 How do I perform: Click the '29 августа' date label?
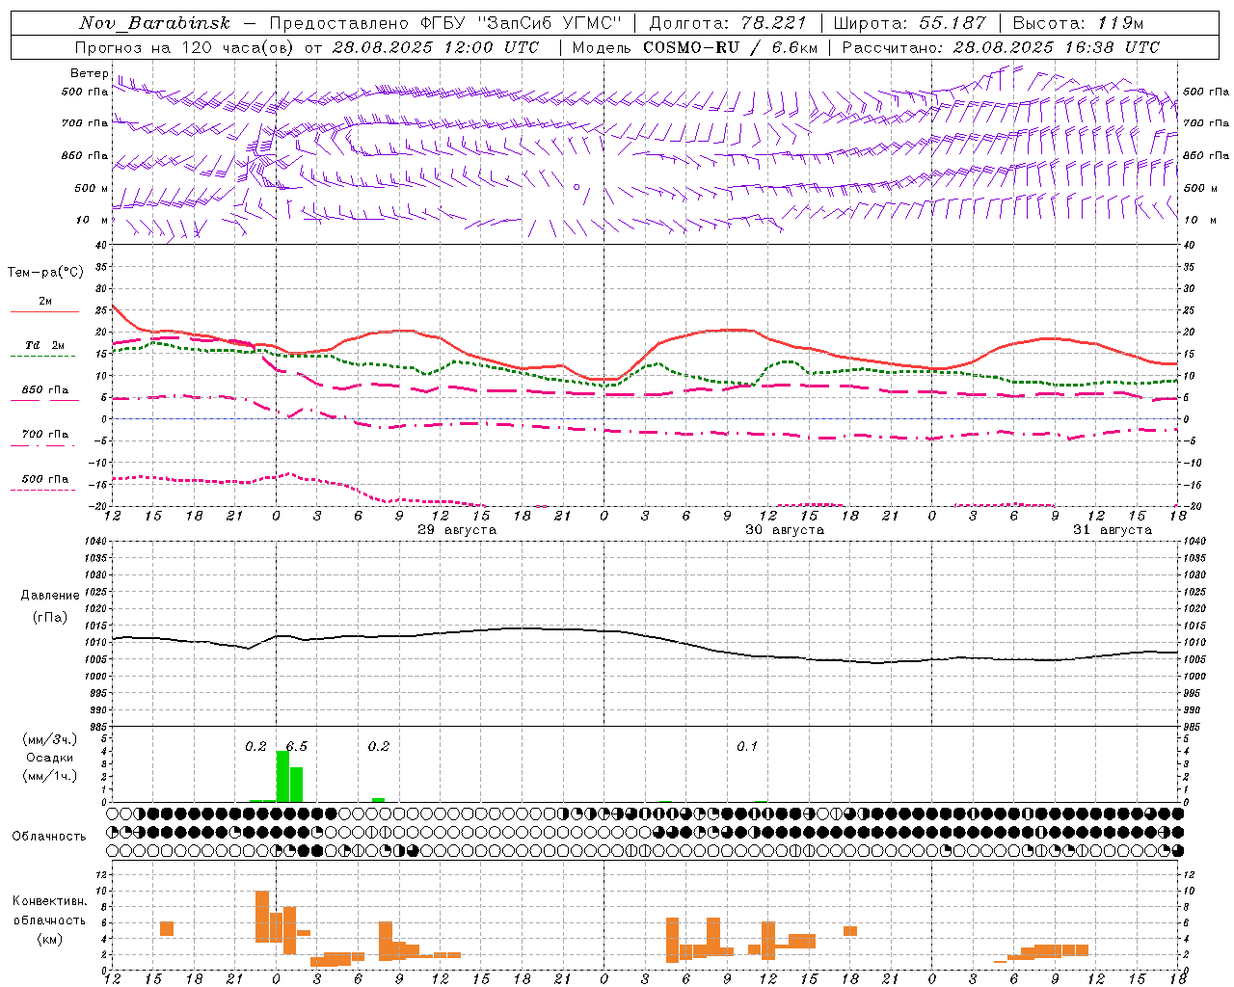click(x=457, y=530)
